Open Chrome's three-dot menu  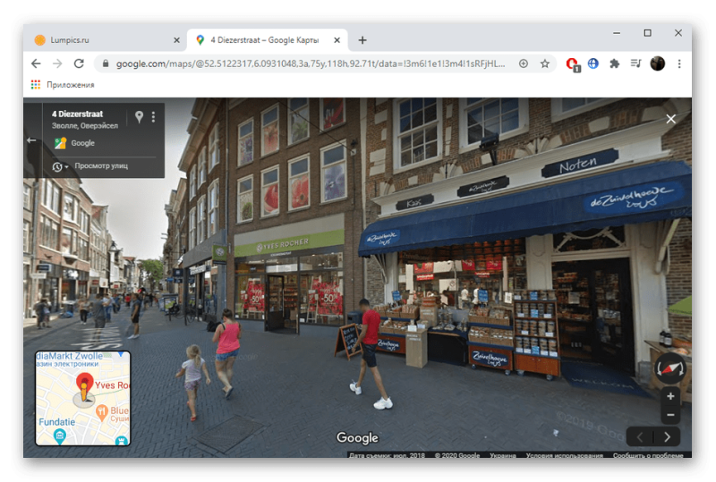pyautogui.click(x=679, y=63)
